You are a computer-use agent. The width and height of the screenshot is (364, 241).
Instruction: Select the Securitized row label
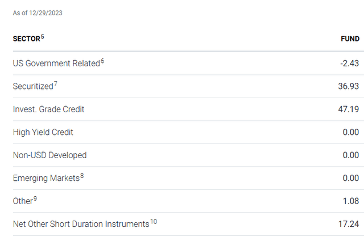click(32, 86)
